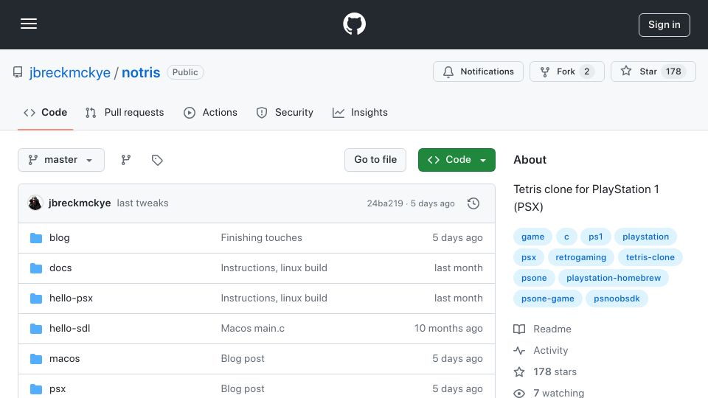Click the GitHub Octocat logo
Image resolution: width=708 pixels, height=398 pixels.
[x=354, y=24]
